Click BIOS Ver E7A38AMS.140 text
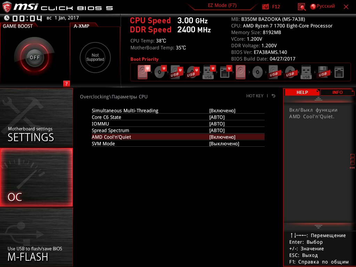The image size is (356, 267). (259, 52)
